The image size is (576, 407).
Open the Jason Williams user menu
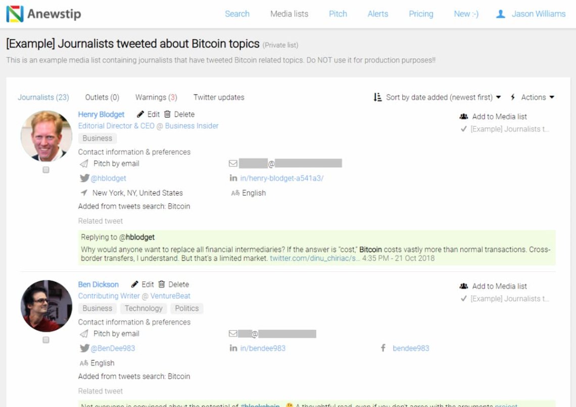(531, 14)
